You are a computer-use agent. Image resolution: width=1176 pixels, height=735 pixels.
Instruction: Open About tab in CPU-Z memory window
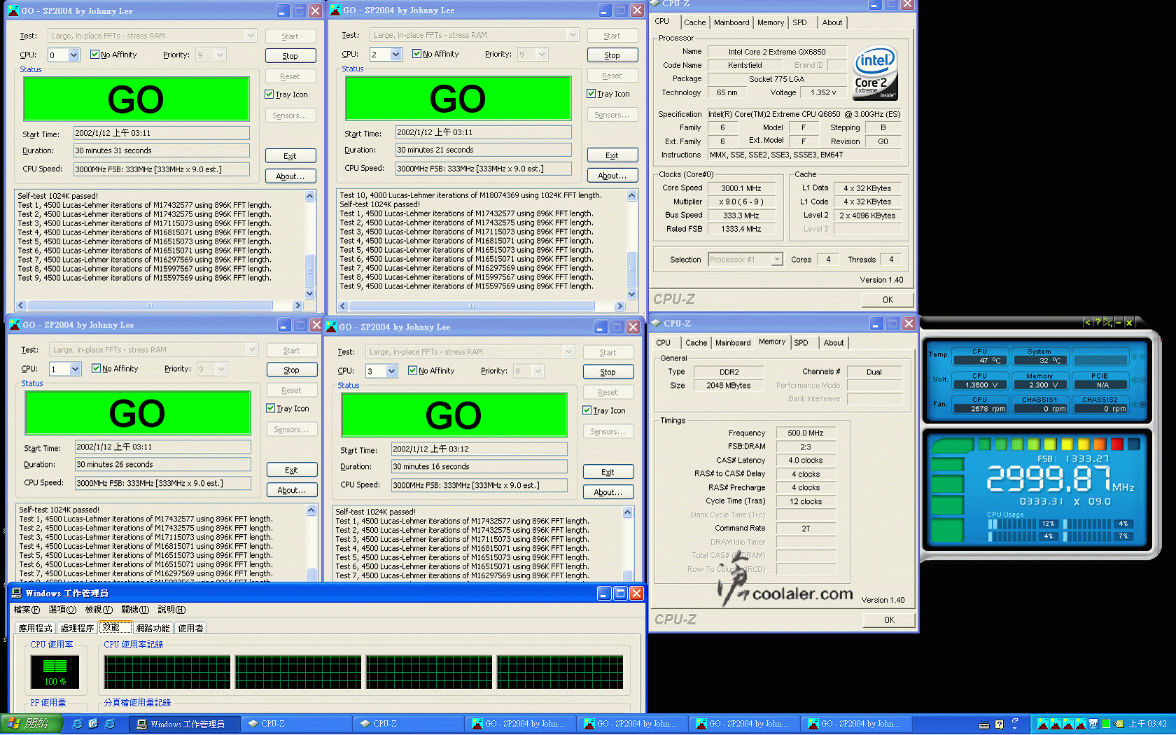834,343
